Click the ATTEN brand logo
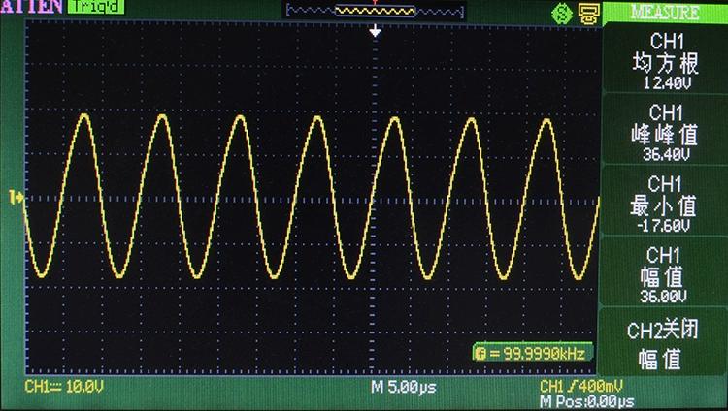 (31, 8)
